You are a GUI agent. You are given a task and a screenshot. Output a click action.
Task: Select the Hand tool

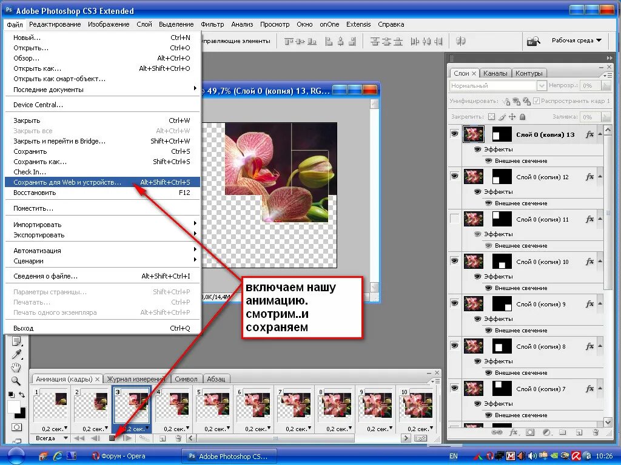tap(16, 368)
